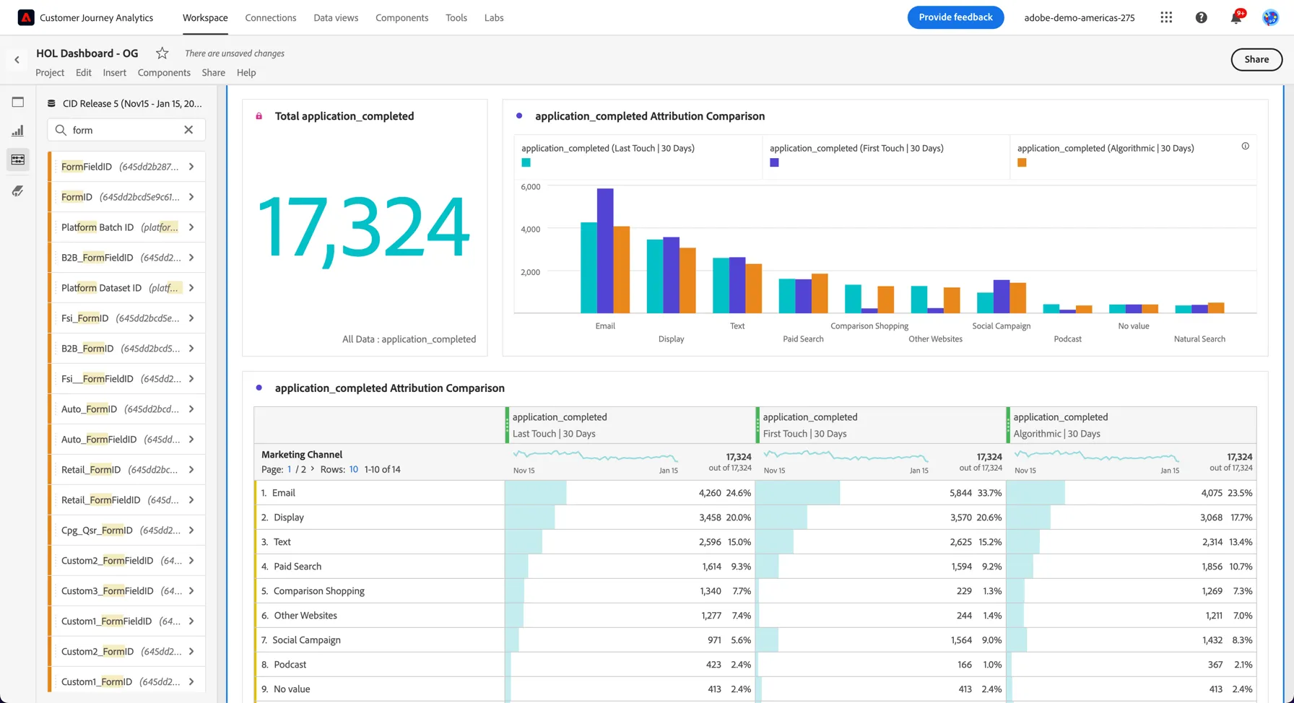Image resolution: width=1294 pixels, height=703 pixels.
Task: Click the Marketing Channel column header
Action: click(302, 455)
